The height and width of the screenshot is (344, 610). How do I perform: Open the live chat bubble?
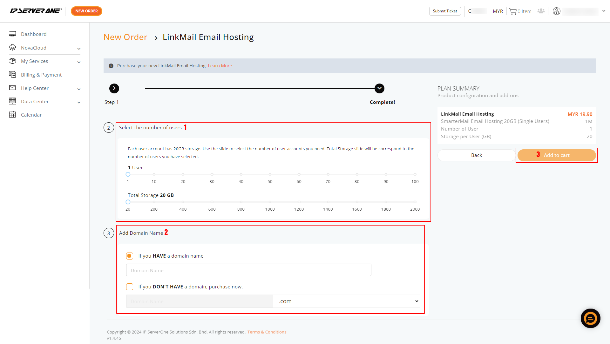(x=590, y=318)
